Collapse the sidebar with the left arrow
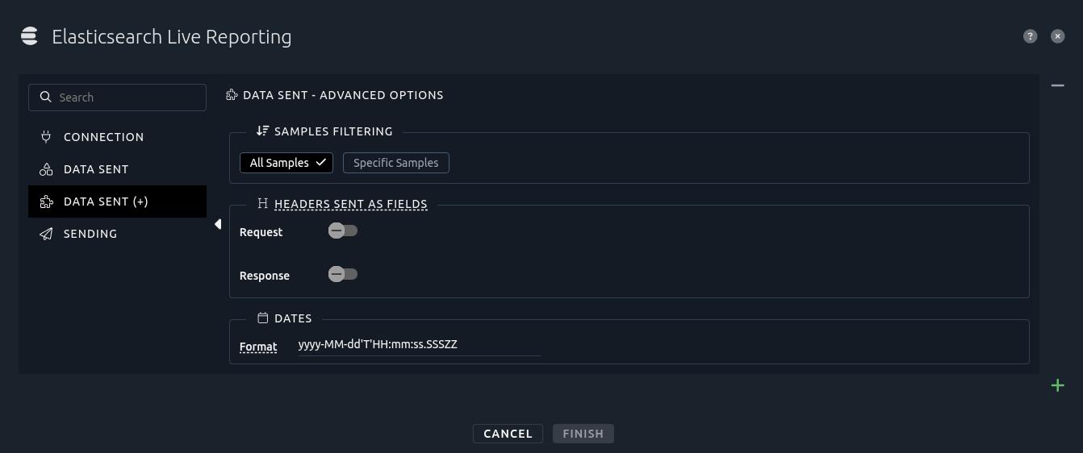This screenshot has height=453, width=1083. click(x=218, y=224)
